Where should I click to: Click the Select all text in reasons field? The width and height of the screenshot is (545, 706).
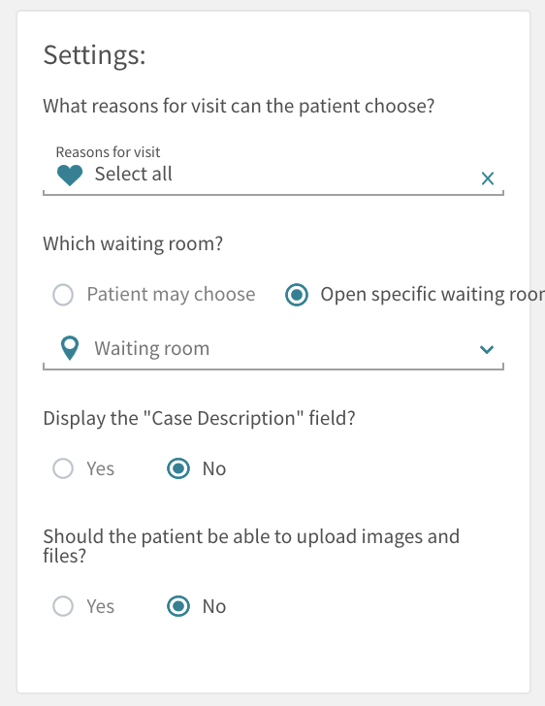coord(133,174)
